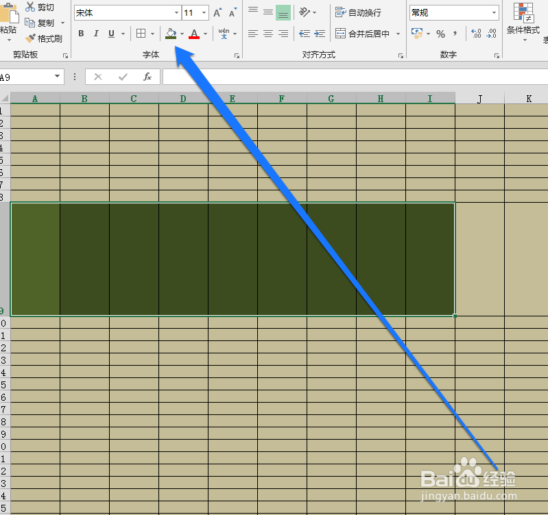548x515 pixels.
Task: Click the Name Box showing A9
Action: coord(26,77)
